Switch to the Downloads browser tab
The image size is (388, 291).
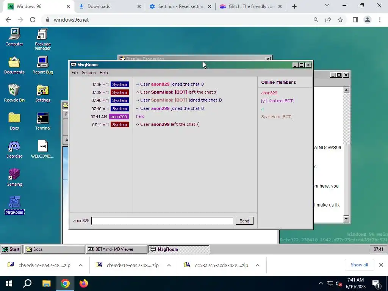coord(109,6)
